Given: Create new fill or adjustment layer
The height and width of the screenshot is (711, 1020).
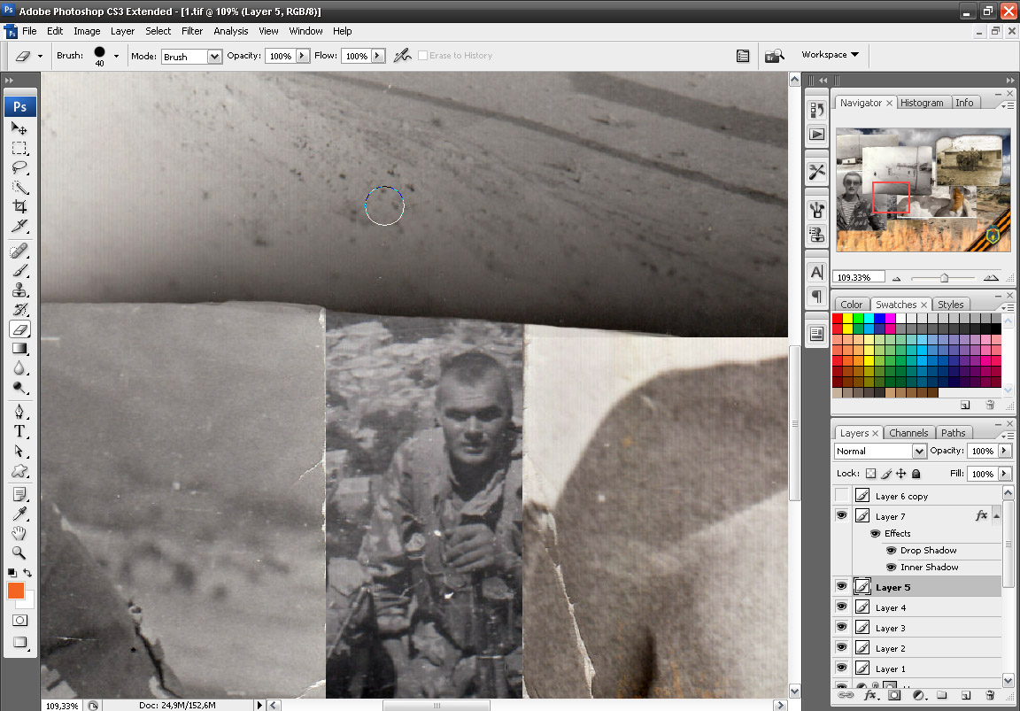Looking at the screenshot, I should click(918, 695).
